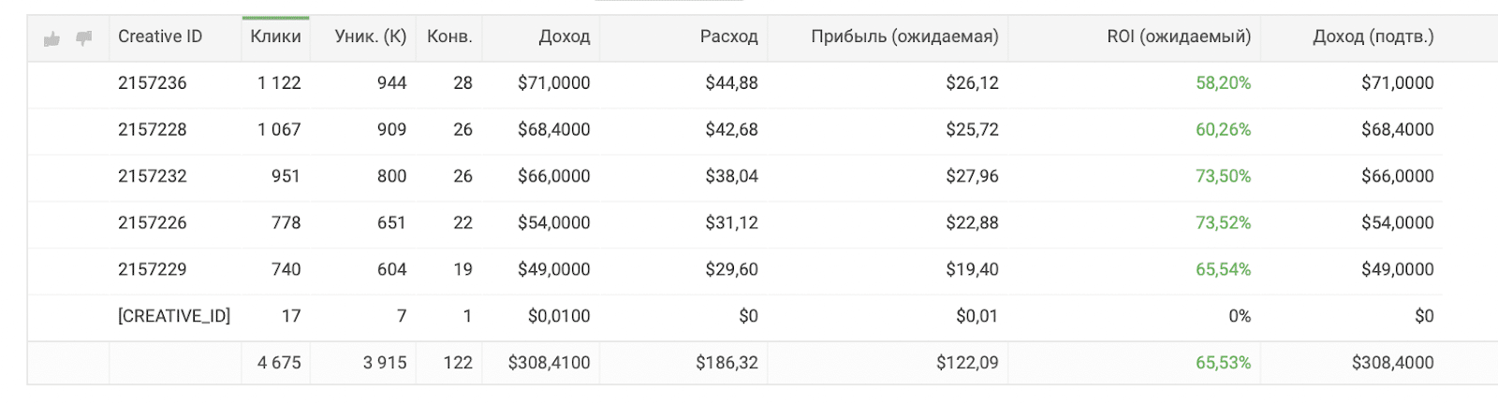Sort table by Клики column
Screen dimensions: 1498x403
click(275, 36)
